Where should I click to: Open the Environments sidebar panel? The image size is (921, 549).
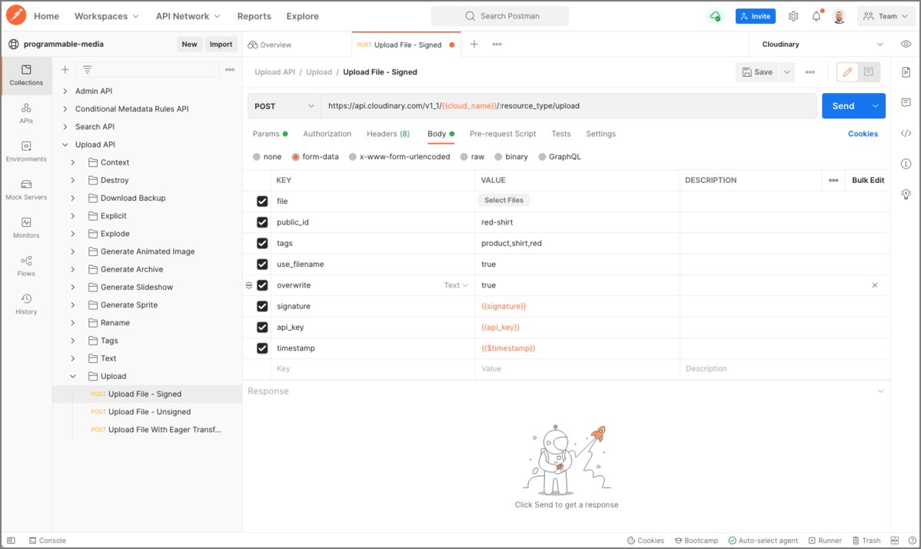coord(26,151)
